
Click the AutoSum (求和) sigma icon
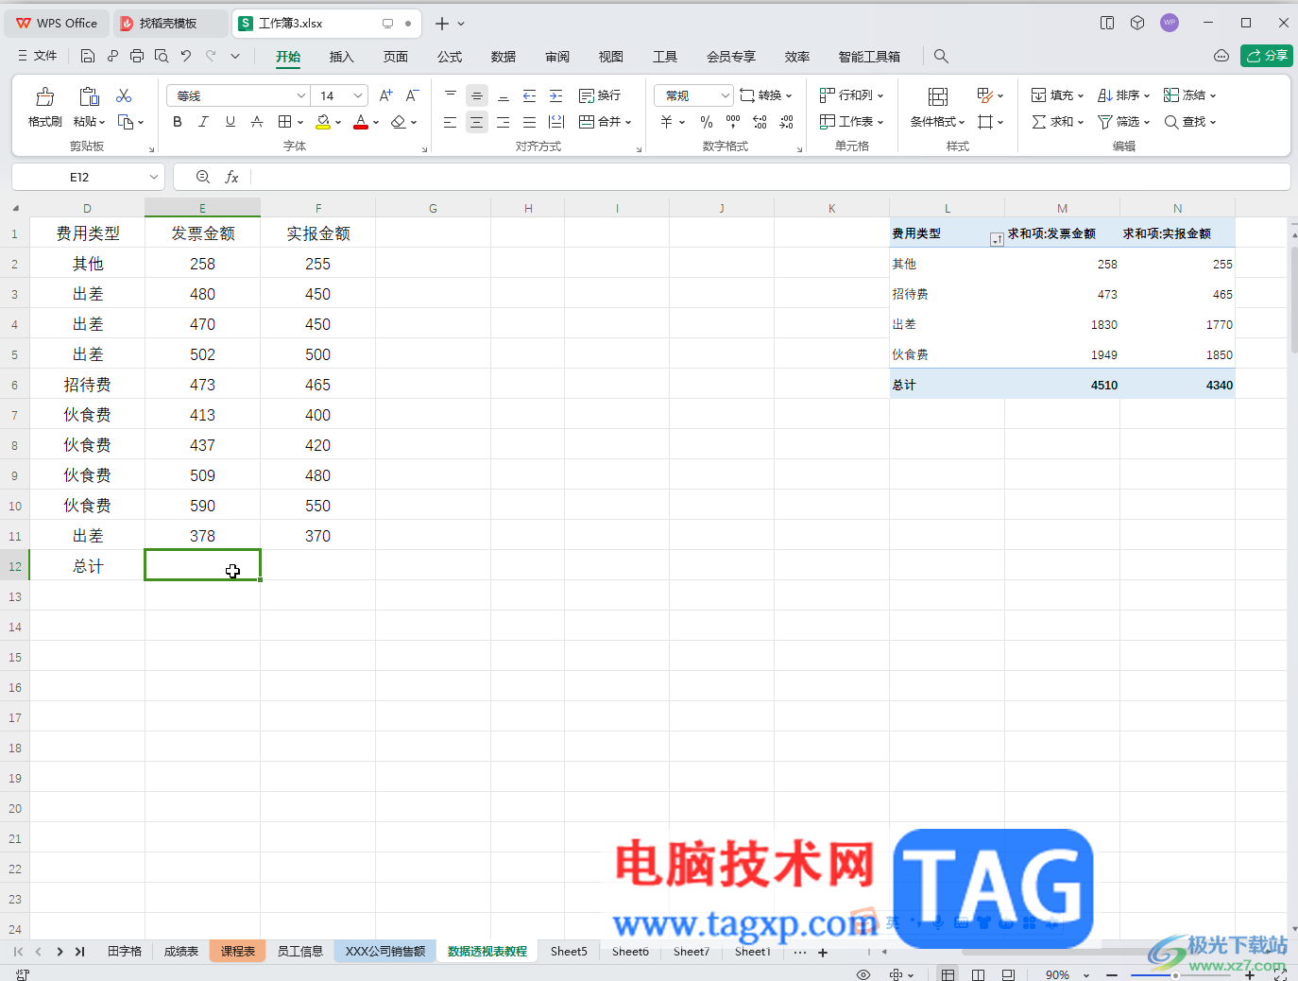pyautogui.click(x=1039, y=122)
